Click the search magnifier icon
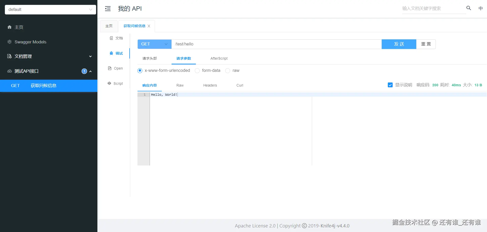The image size is (487, 232). (x=469, y=8)
